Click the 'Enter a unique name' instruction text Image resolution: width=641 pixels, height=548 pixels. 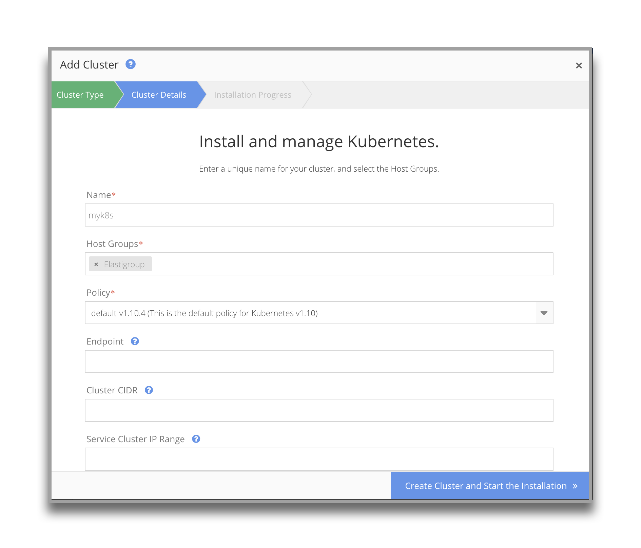tap(319, 169)
